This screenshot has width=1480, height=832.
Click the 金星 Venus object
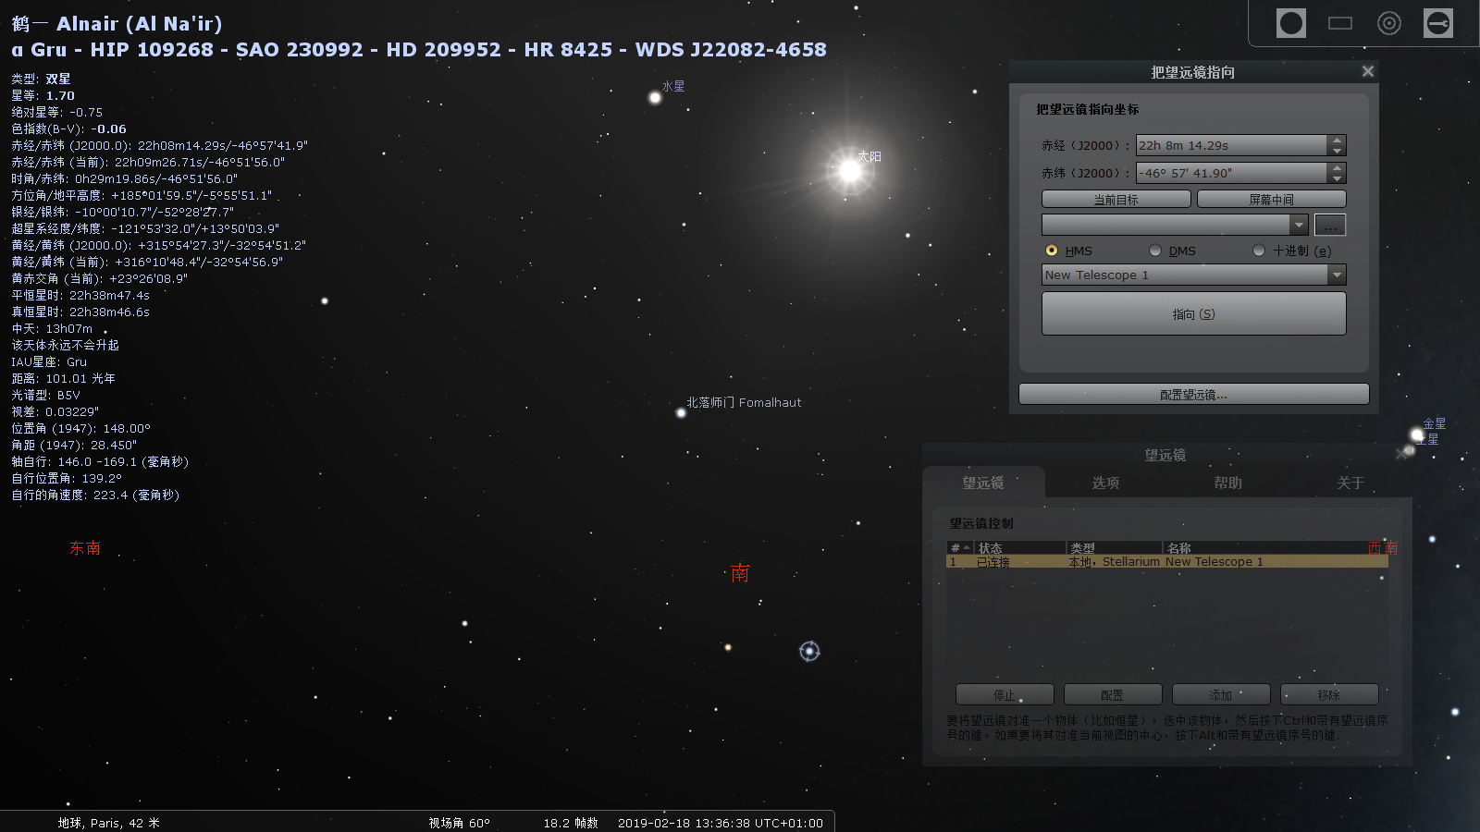pos(1416,434)
